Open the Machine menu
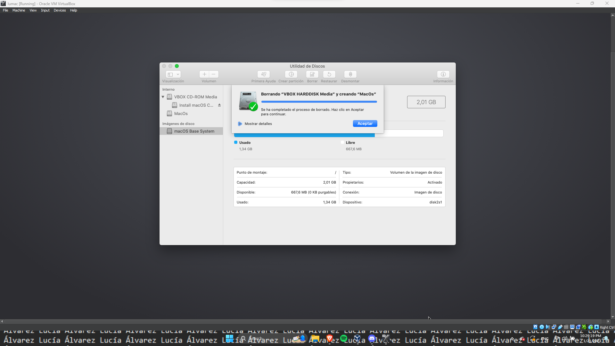This screenshot has width=615, height=346. 19,10
